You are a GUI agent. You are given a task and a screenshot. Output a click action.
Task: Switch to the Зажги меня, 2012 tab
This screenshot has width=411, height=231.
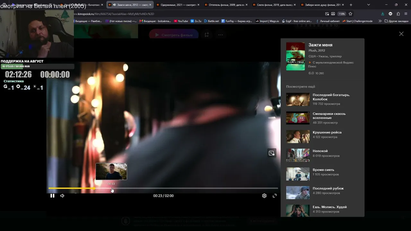[x=130, y=5]
